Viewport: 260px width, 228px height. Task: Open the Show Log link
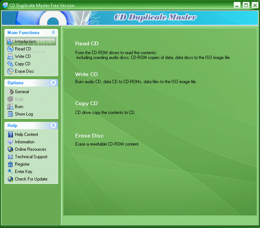[x=24, y=114]
